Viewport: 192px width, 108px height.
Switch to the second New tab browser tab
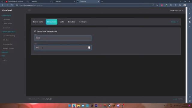coord(64,1)
